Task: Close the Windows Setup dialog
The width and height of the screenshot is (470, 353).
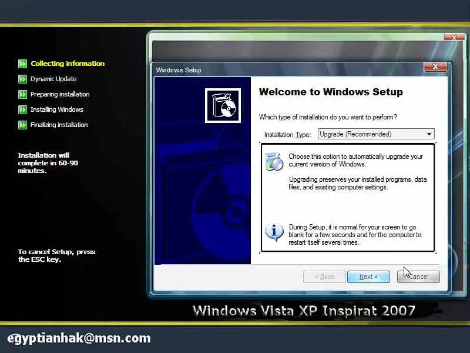Action: point(435,66)
